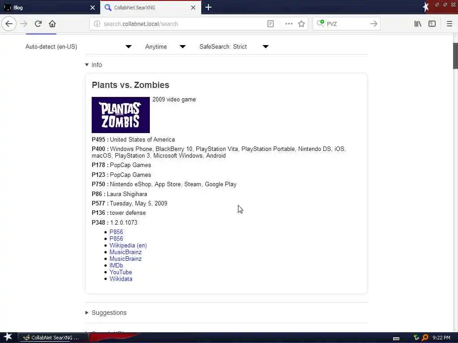Open the browser home page
Screen dimensions: 458x343
(x=52, y=24)
